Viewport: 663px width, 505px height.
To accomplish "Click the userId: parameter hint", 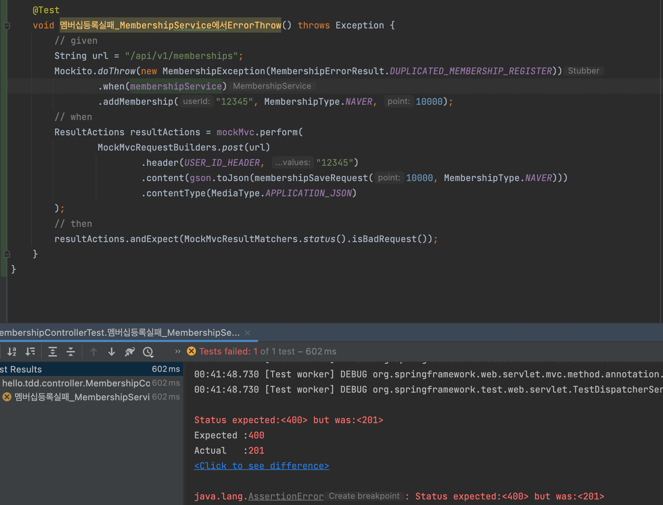I will tap(197, 101).
